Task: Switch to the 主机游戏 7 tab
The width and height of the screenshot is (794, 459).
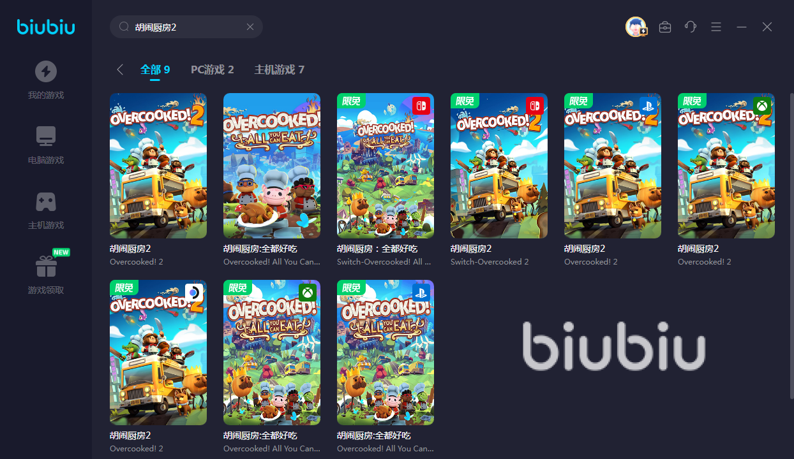Action: point(280,69)
